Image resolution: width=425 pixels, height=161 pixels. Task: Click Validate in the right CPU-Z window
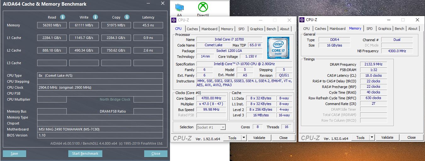(x=387, y=137)
